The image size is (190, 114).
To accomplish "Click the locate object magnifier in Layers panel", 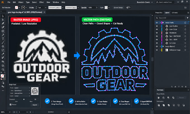I will 172,87.
